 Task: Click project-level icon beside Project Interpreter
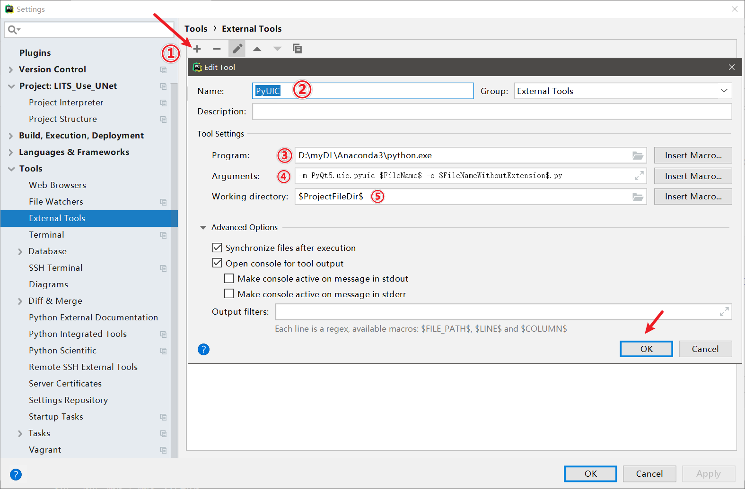[x=163, y=103]
